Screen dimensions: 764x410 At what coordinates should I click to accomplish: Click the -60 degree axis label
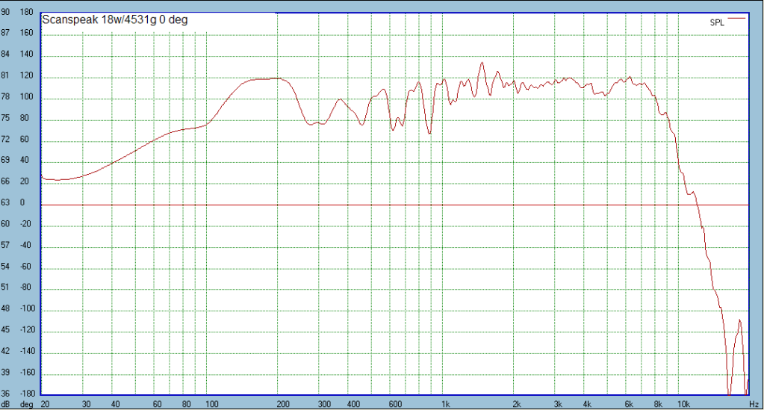25,266
